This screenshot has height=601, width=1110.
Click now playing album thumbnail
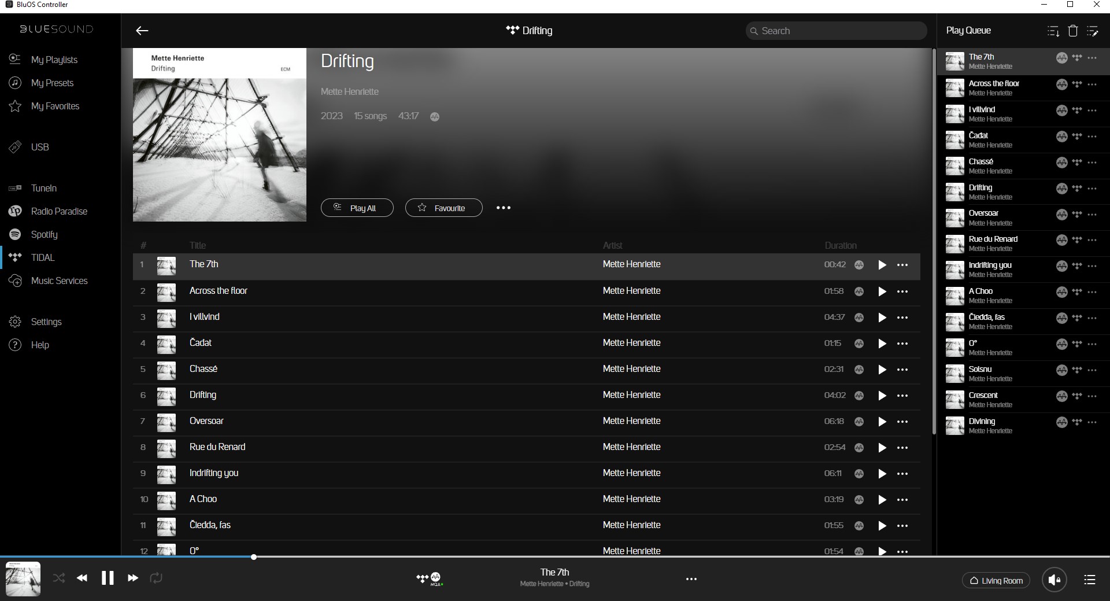(x=23, y=579)
